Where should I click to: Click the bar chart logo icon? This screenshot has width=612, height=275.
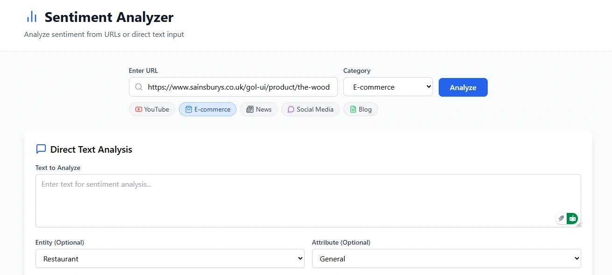coord(32,17)
